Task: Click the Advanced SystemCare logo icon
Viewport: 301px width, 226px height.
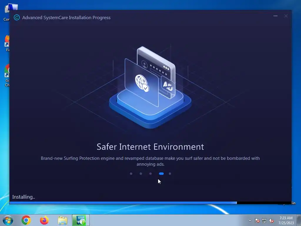Action: (17, 17)
